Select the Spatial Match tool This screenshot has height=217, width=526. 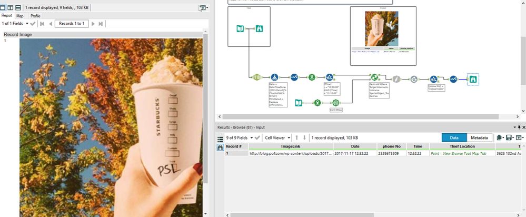[374, 77]
